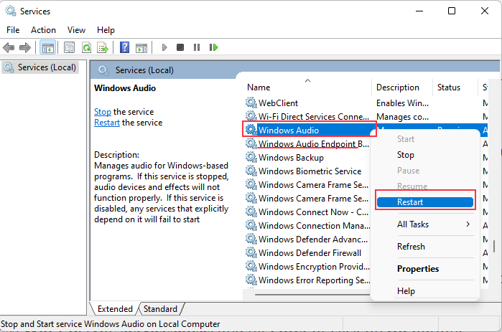
Task: Click the Back arrow in toolbar
Action: tap(9, 47)
